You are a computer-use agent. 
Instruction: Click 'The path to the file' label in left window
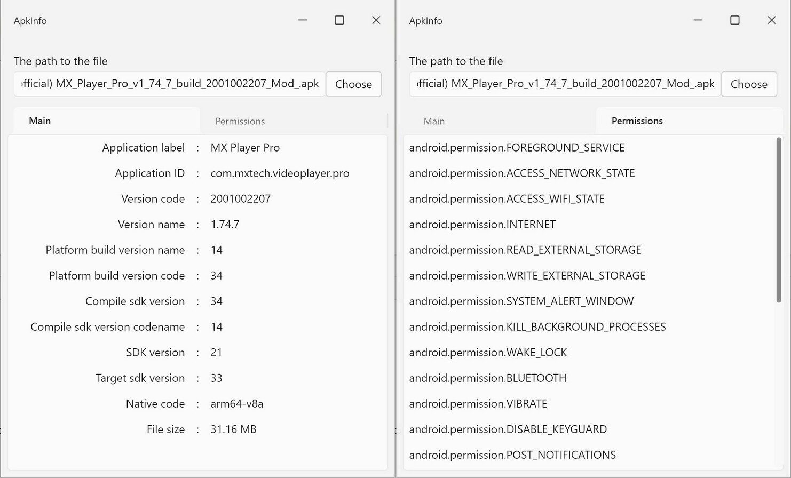(x=60, y=61)
